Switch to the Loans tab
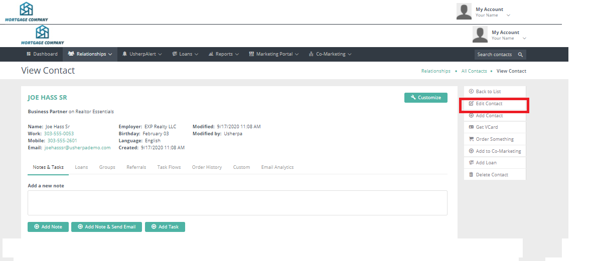The width and height of the screenshot is (593, 261). pyautogui.click(x=81, y=167)
